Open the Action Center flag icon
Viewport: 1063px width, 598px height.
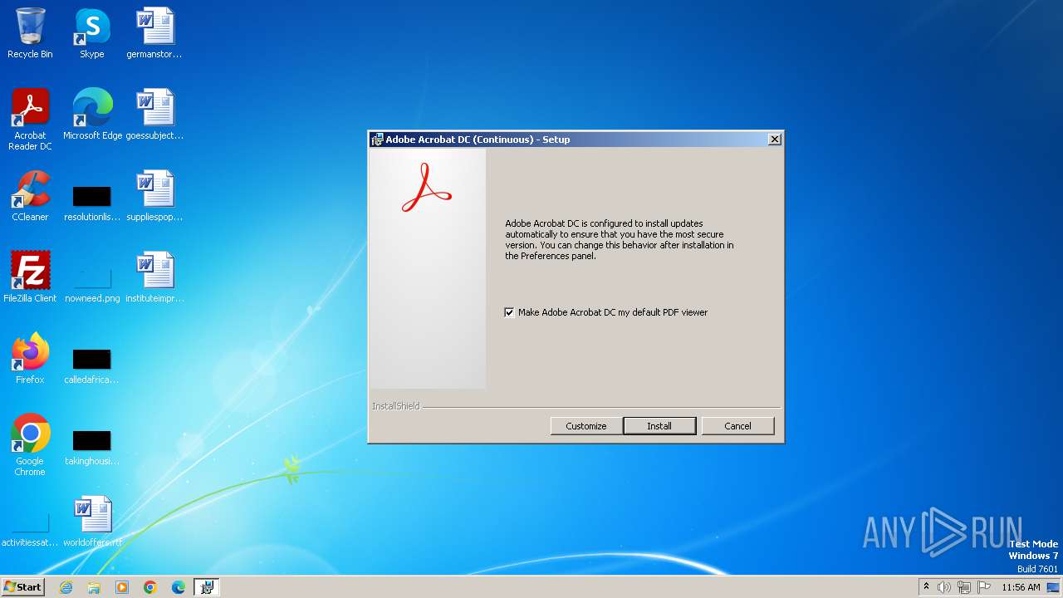tap(984, 587)
